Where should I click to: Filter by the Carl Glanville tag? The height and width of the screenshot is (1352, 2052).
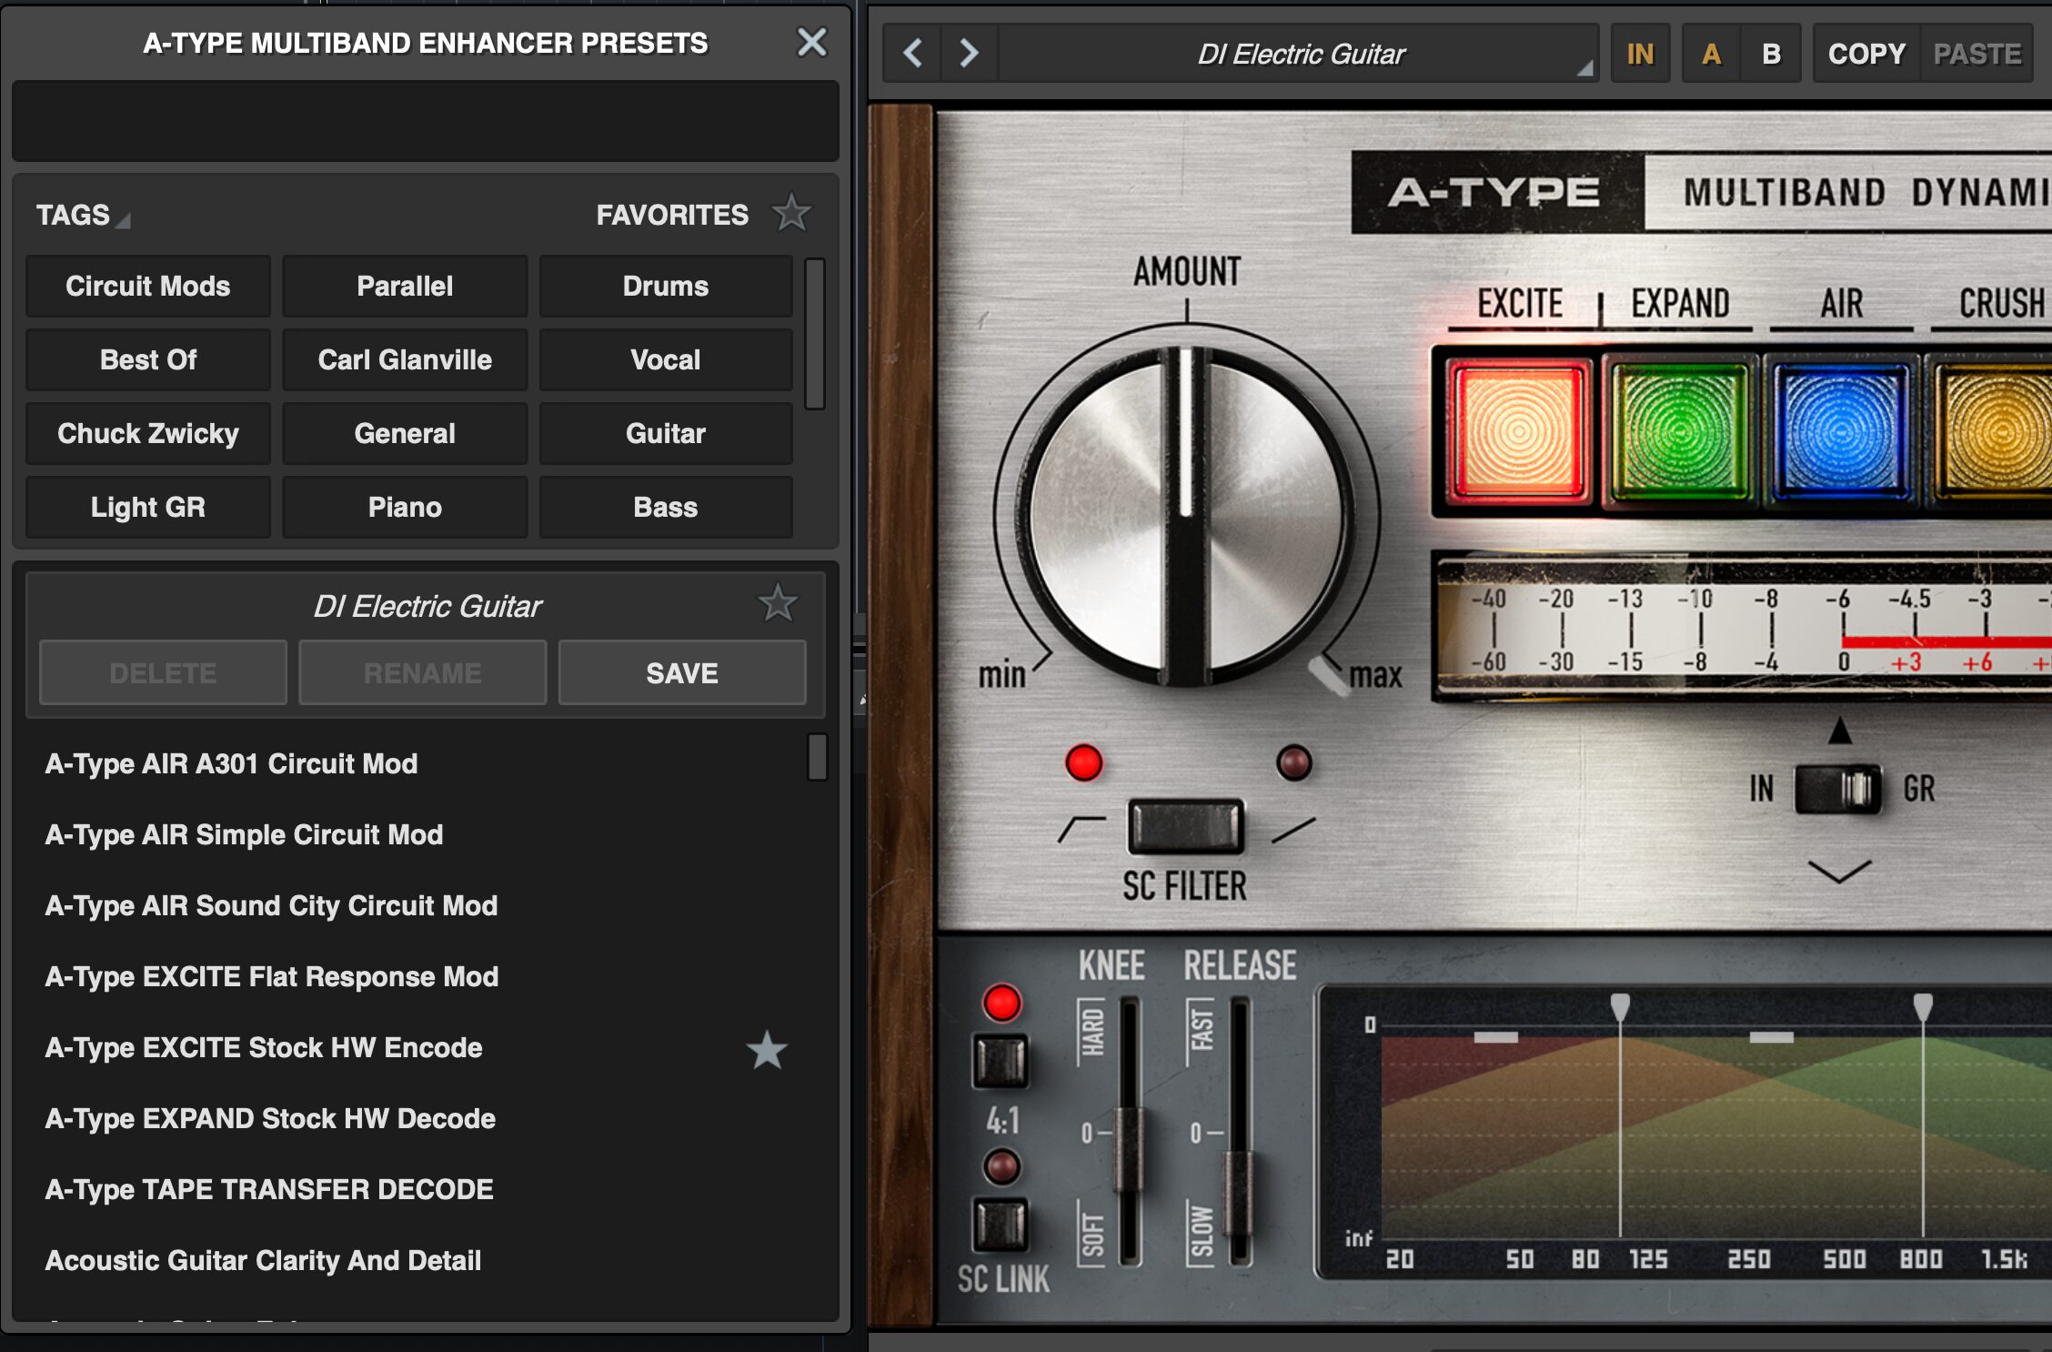(405, 359)
